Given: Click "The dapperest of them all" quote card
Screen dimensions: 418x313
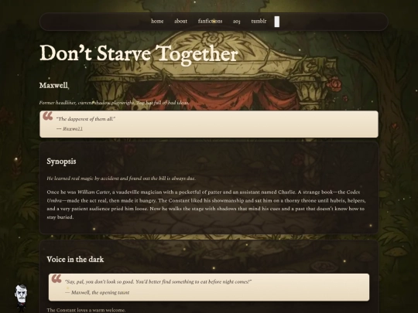Looking at the screenshot, I should pos(209,124).
